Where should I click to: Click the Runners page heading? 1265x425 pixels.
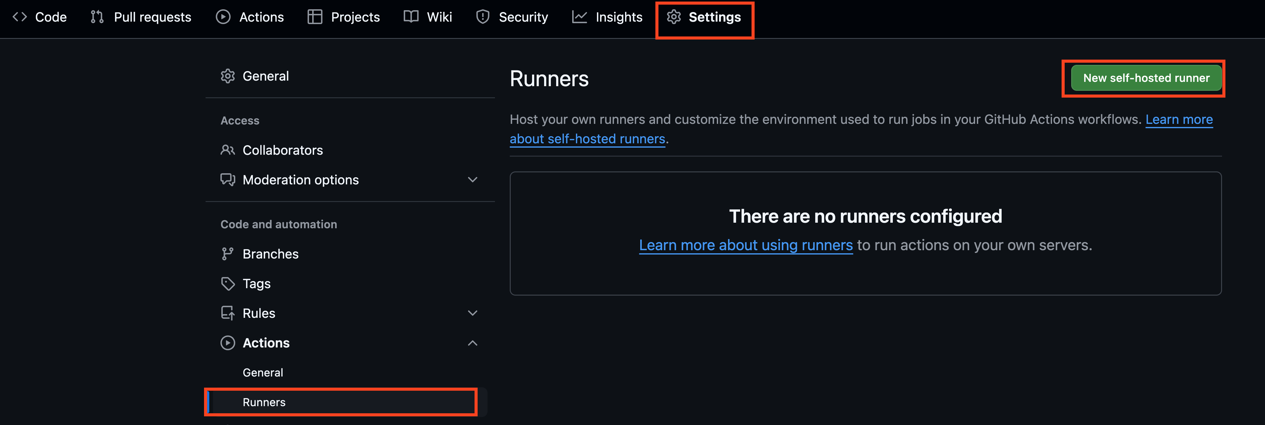pos(549,78)
